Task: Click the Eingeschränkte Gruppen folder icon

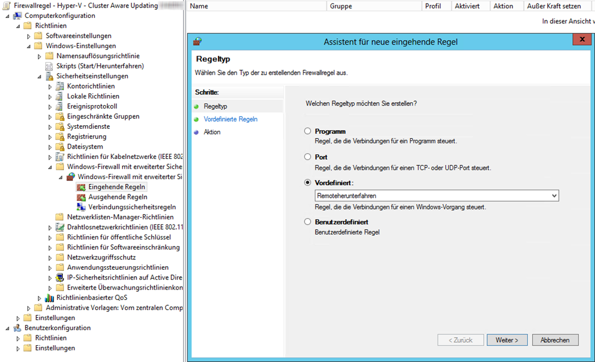Action: click(60, 117)
